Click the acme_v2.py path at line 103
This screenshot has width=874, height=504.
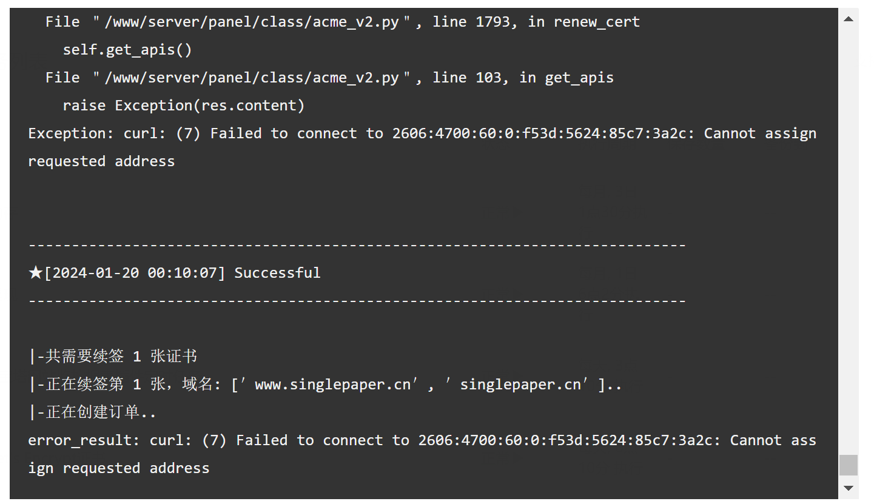click(252, 78)
